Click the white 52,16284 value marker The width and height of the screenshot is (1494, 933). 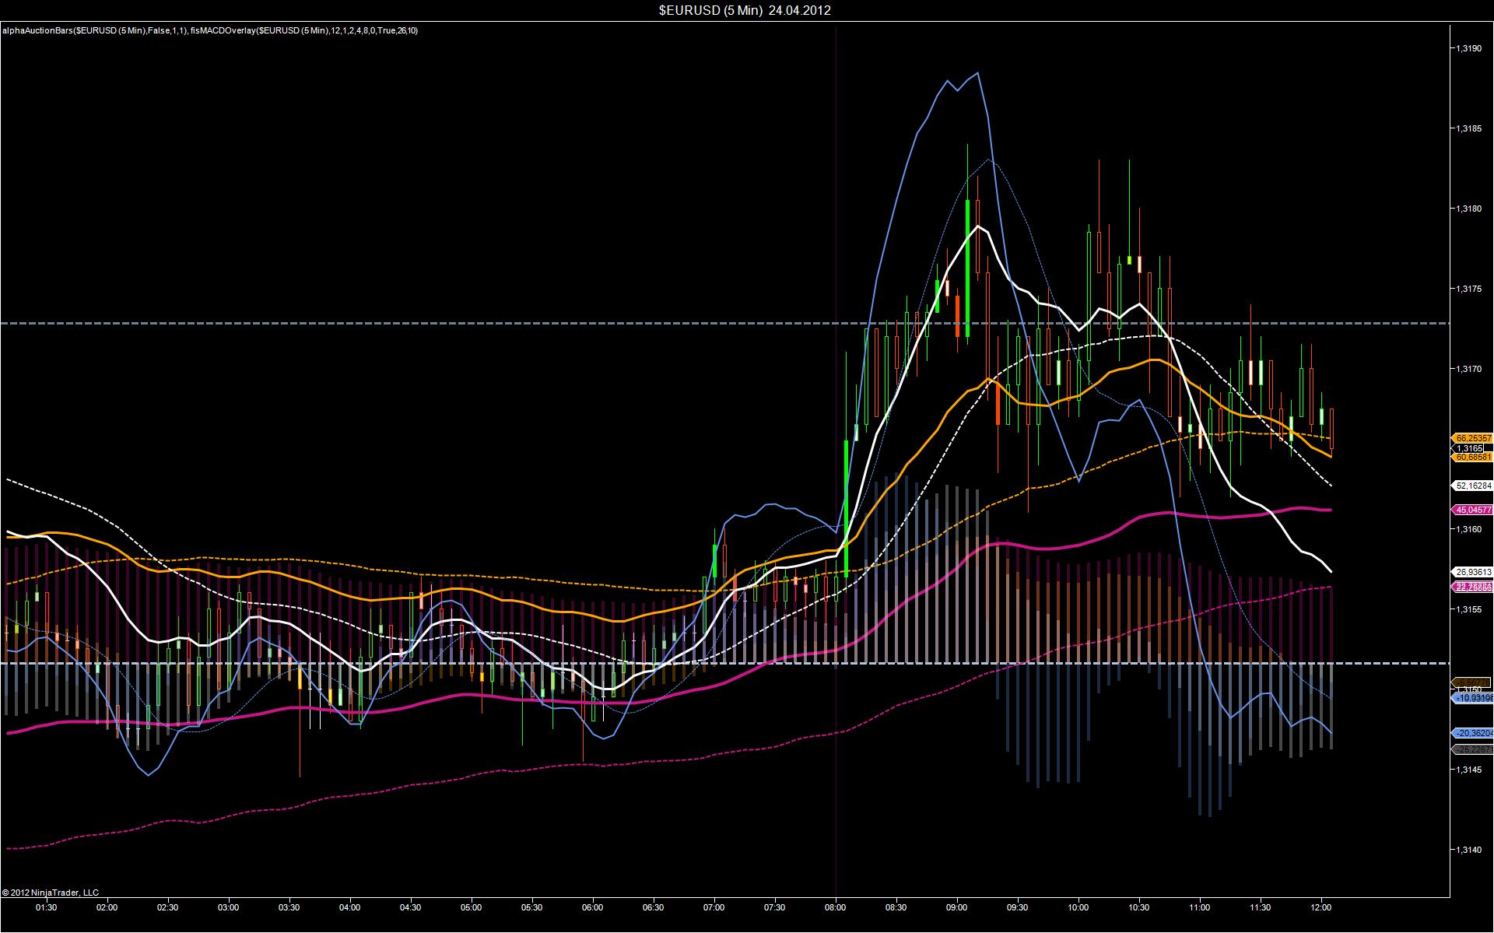(x=1472, y=486)
